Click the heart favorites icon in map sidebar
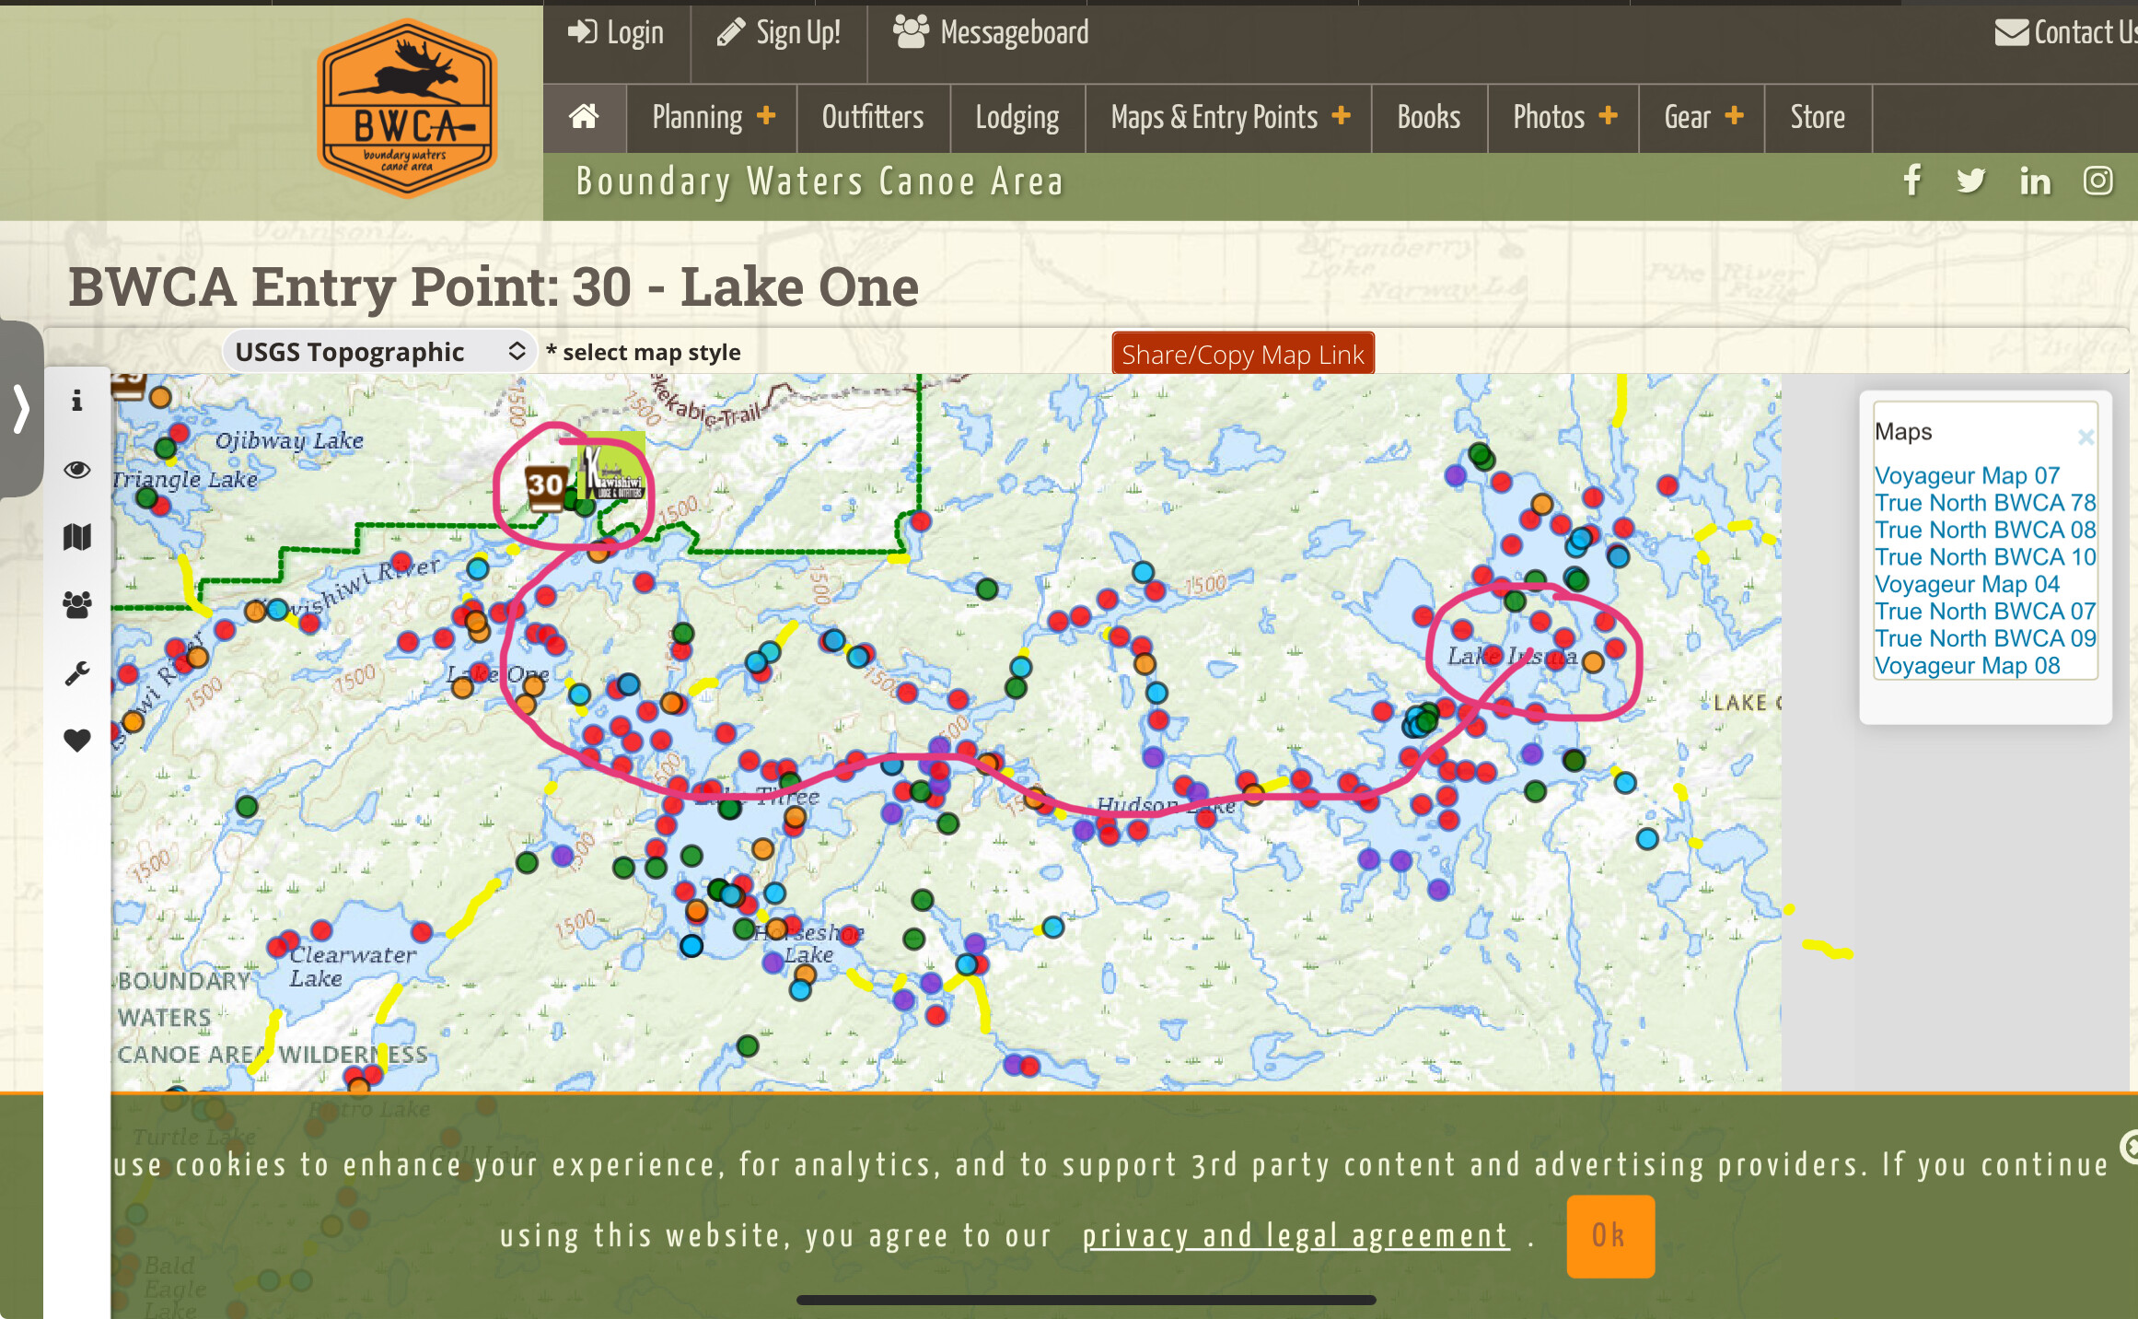The width and height of the screenshot is (2138, 1319). tap(77, 740)
